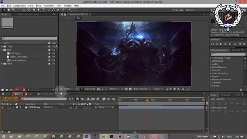Open the Comp Flowchart icon in viewer
Viewport: 247px width, 139px height.
[x=178, y=89]
